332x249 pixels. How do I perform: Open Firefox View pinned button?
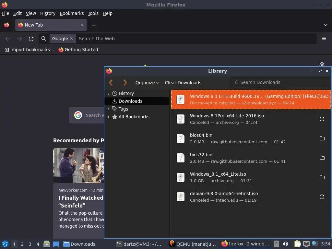coord(6,25)
